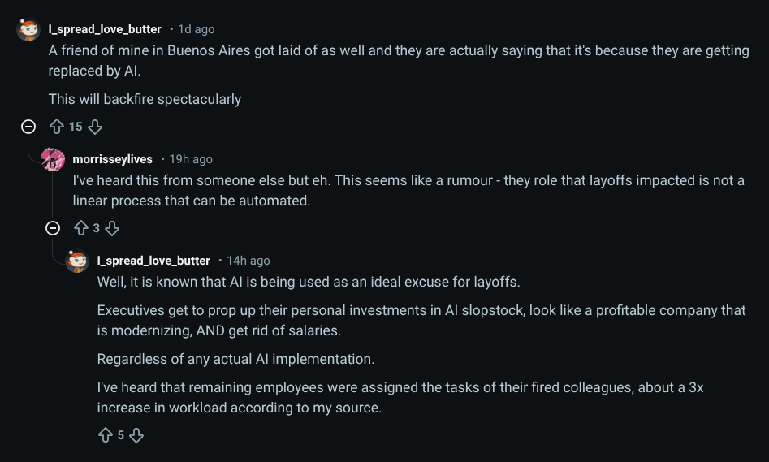This screenshot has width=769, height=462.
Task: Upvote the morrisseylives comment
Action: 81,228
